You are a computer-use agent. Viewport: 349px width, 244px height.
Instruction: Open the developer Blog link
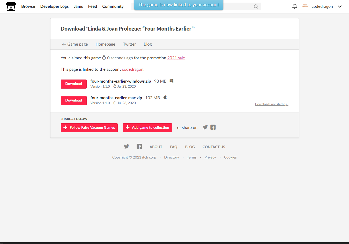point(148,44)
